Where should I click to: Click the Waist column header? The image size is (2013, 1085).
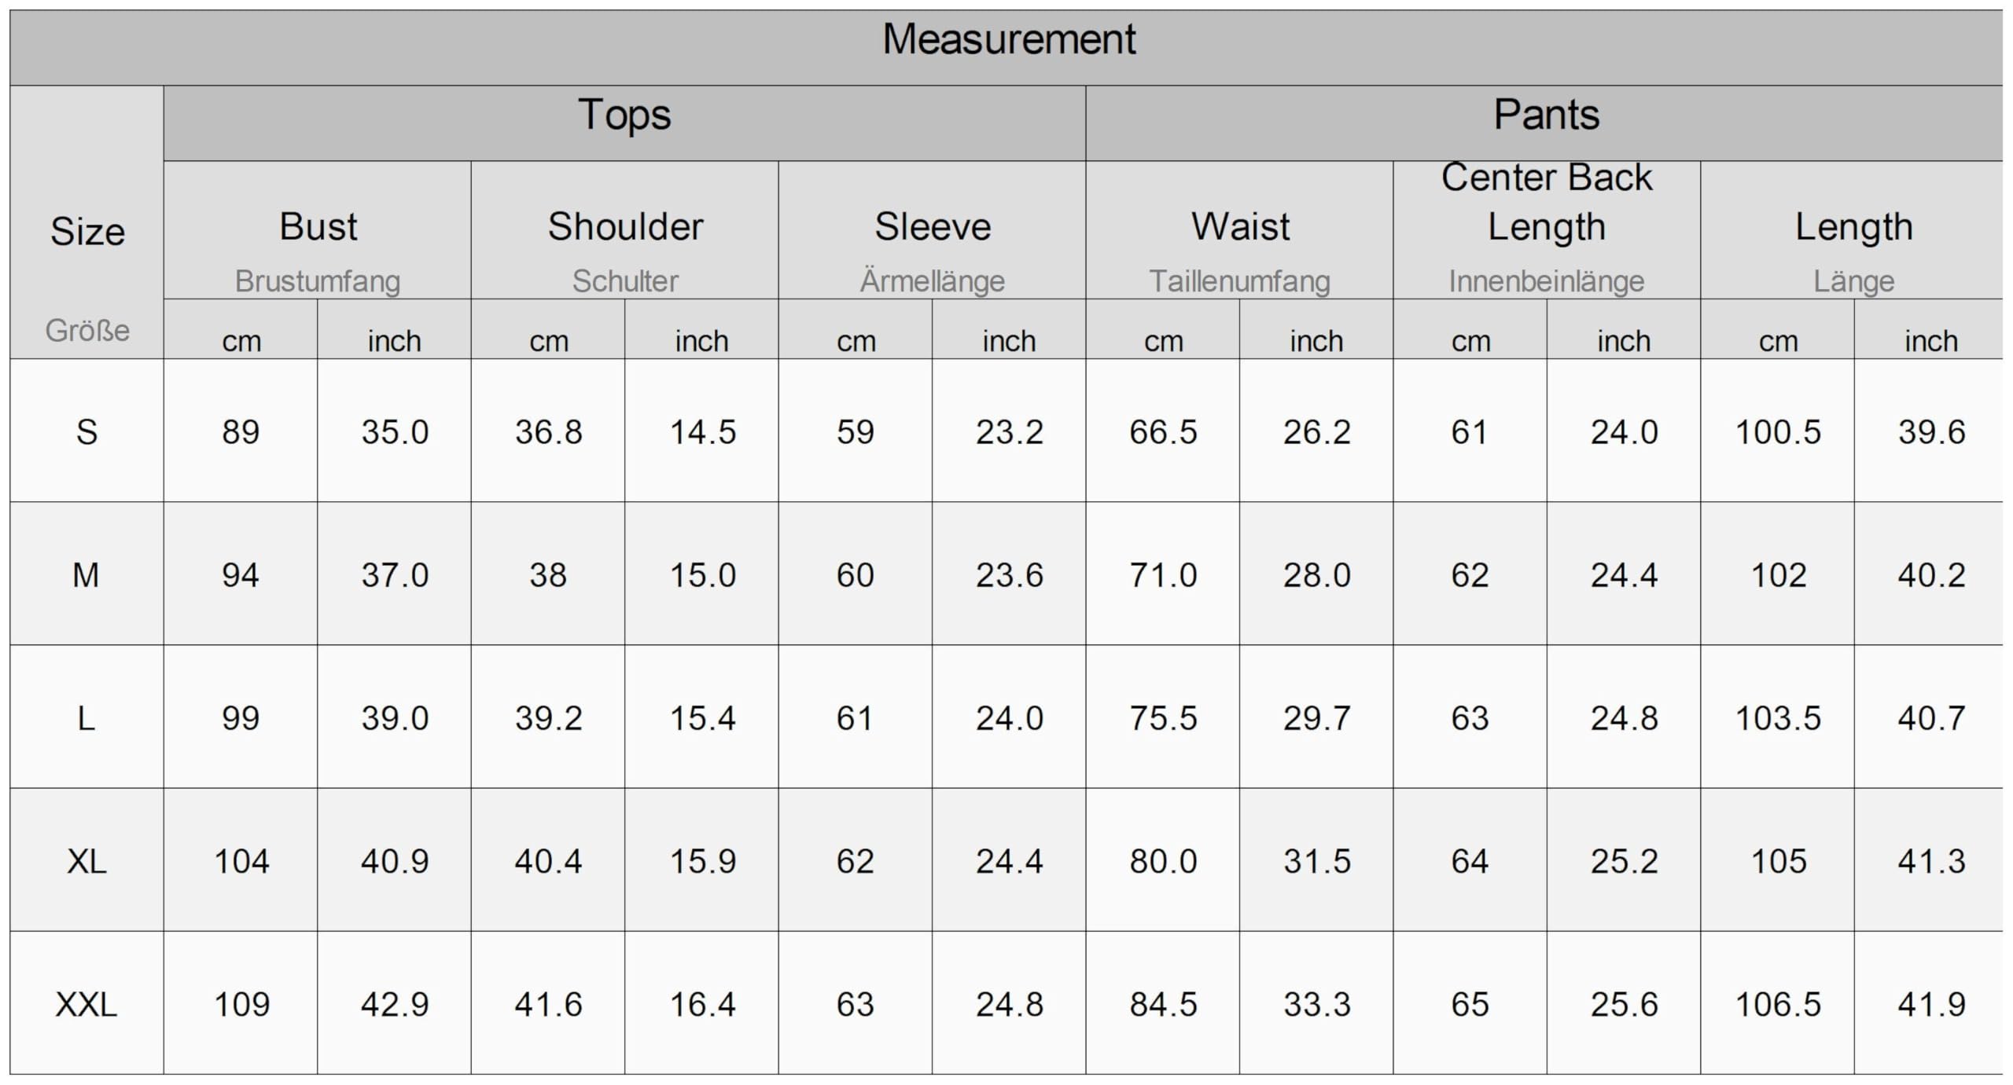tap(1240, 227)
